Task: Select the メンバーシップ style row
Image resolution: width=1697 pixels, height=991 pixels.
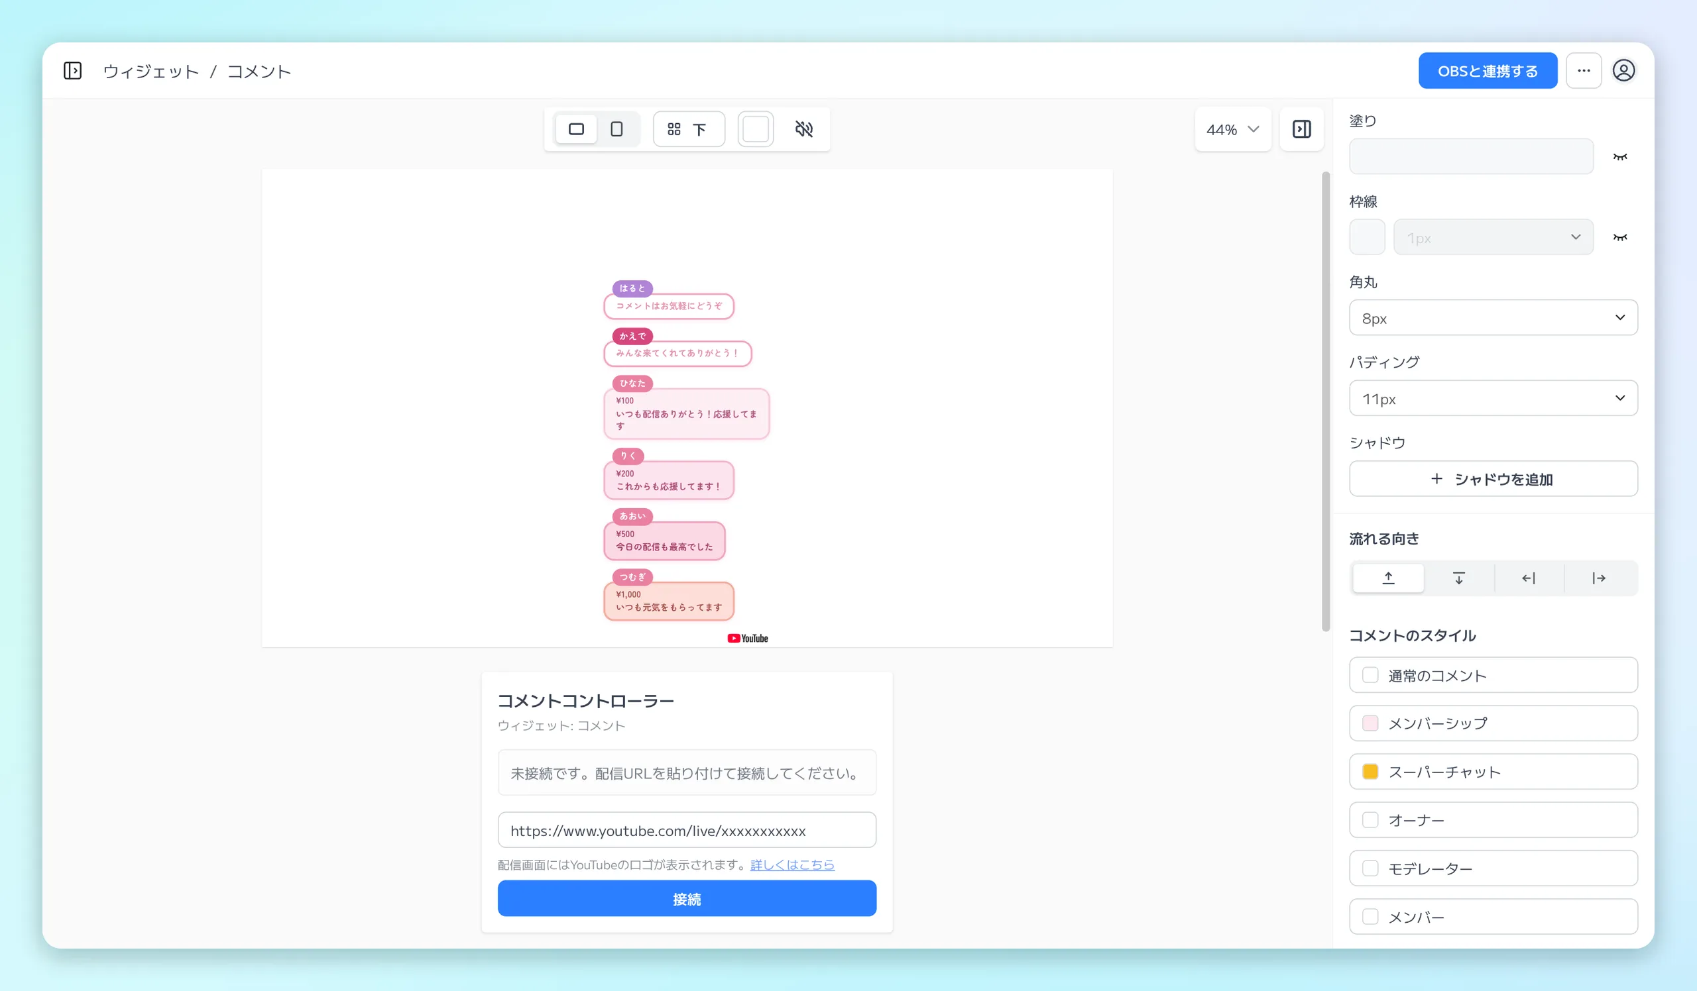Action: pyautogui.click(x=1493, y=724)
